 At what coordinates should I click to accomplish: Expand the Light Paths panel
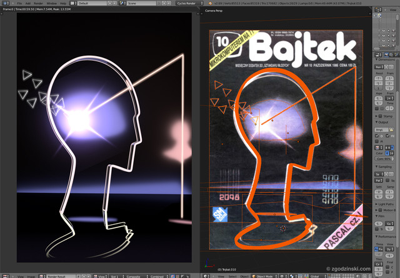click(x=384, y=204)
